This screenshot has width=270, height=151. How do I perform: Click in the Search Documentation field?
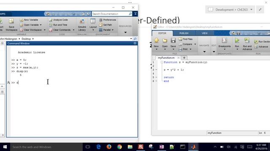pos(110,14)
